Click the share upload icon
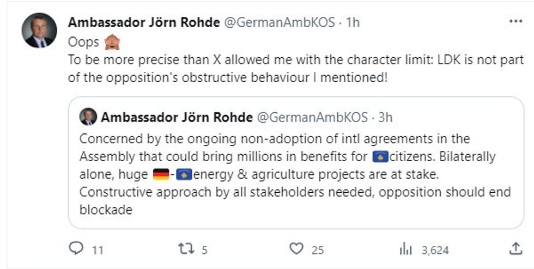534x269 pixels. 515,249
